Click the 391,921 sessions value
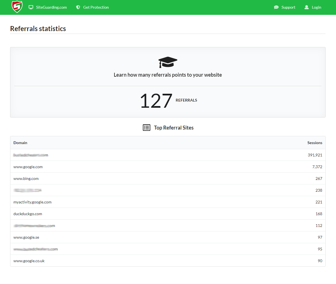The width and height of the screenshot is (336, 284). click(x=315, y=155)
